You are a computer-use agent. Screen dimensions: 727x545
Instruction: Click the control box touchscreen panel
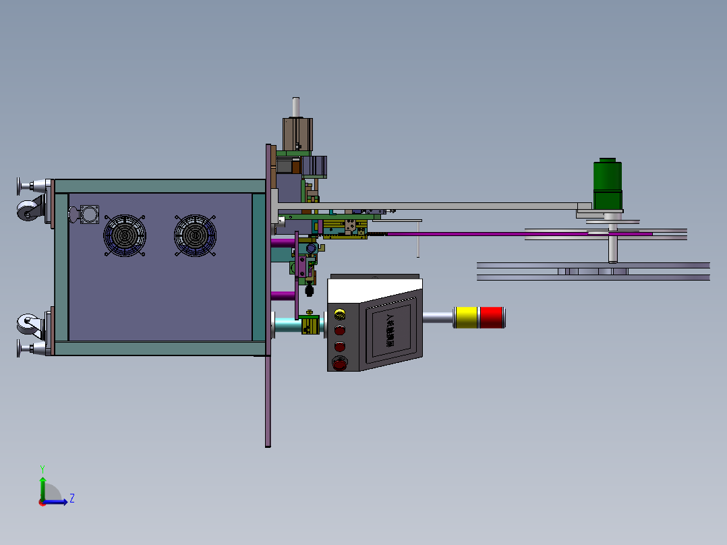tap(390, 332)
